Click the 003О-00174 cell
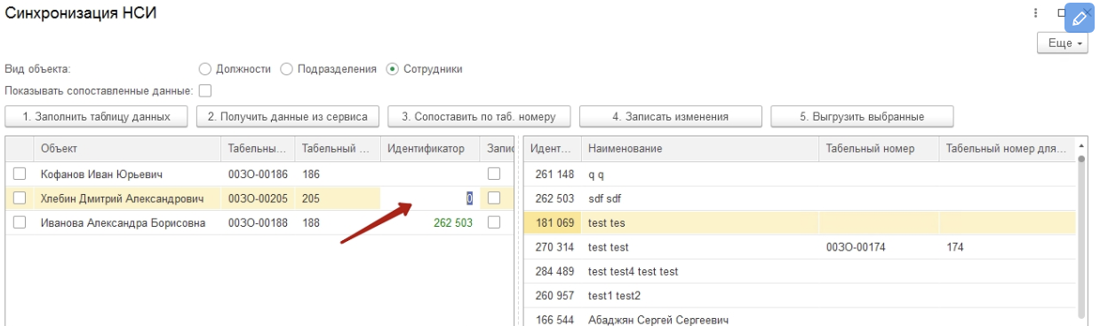The height and width of the screenshot is (326, 1100). pos(878,246)
